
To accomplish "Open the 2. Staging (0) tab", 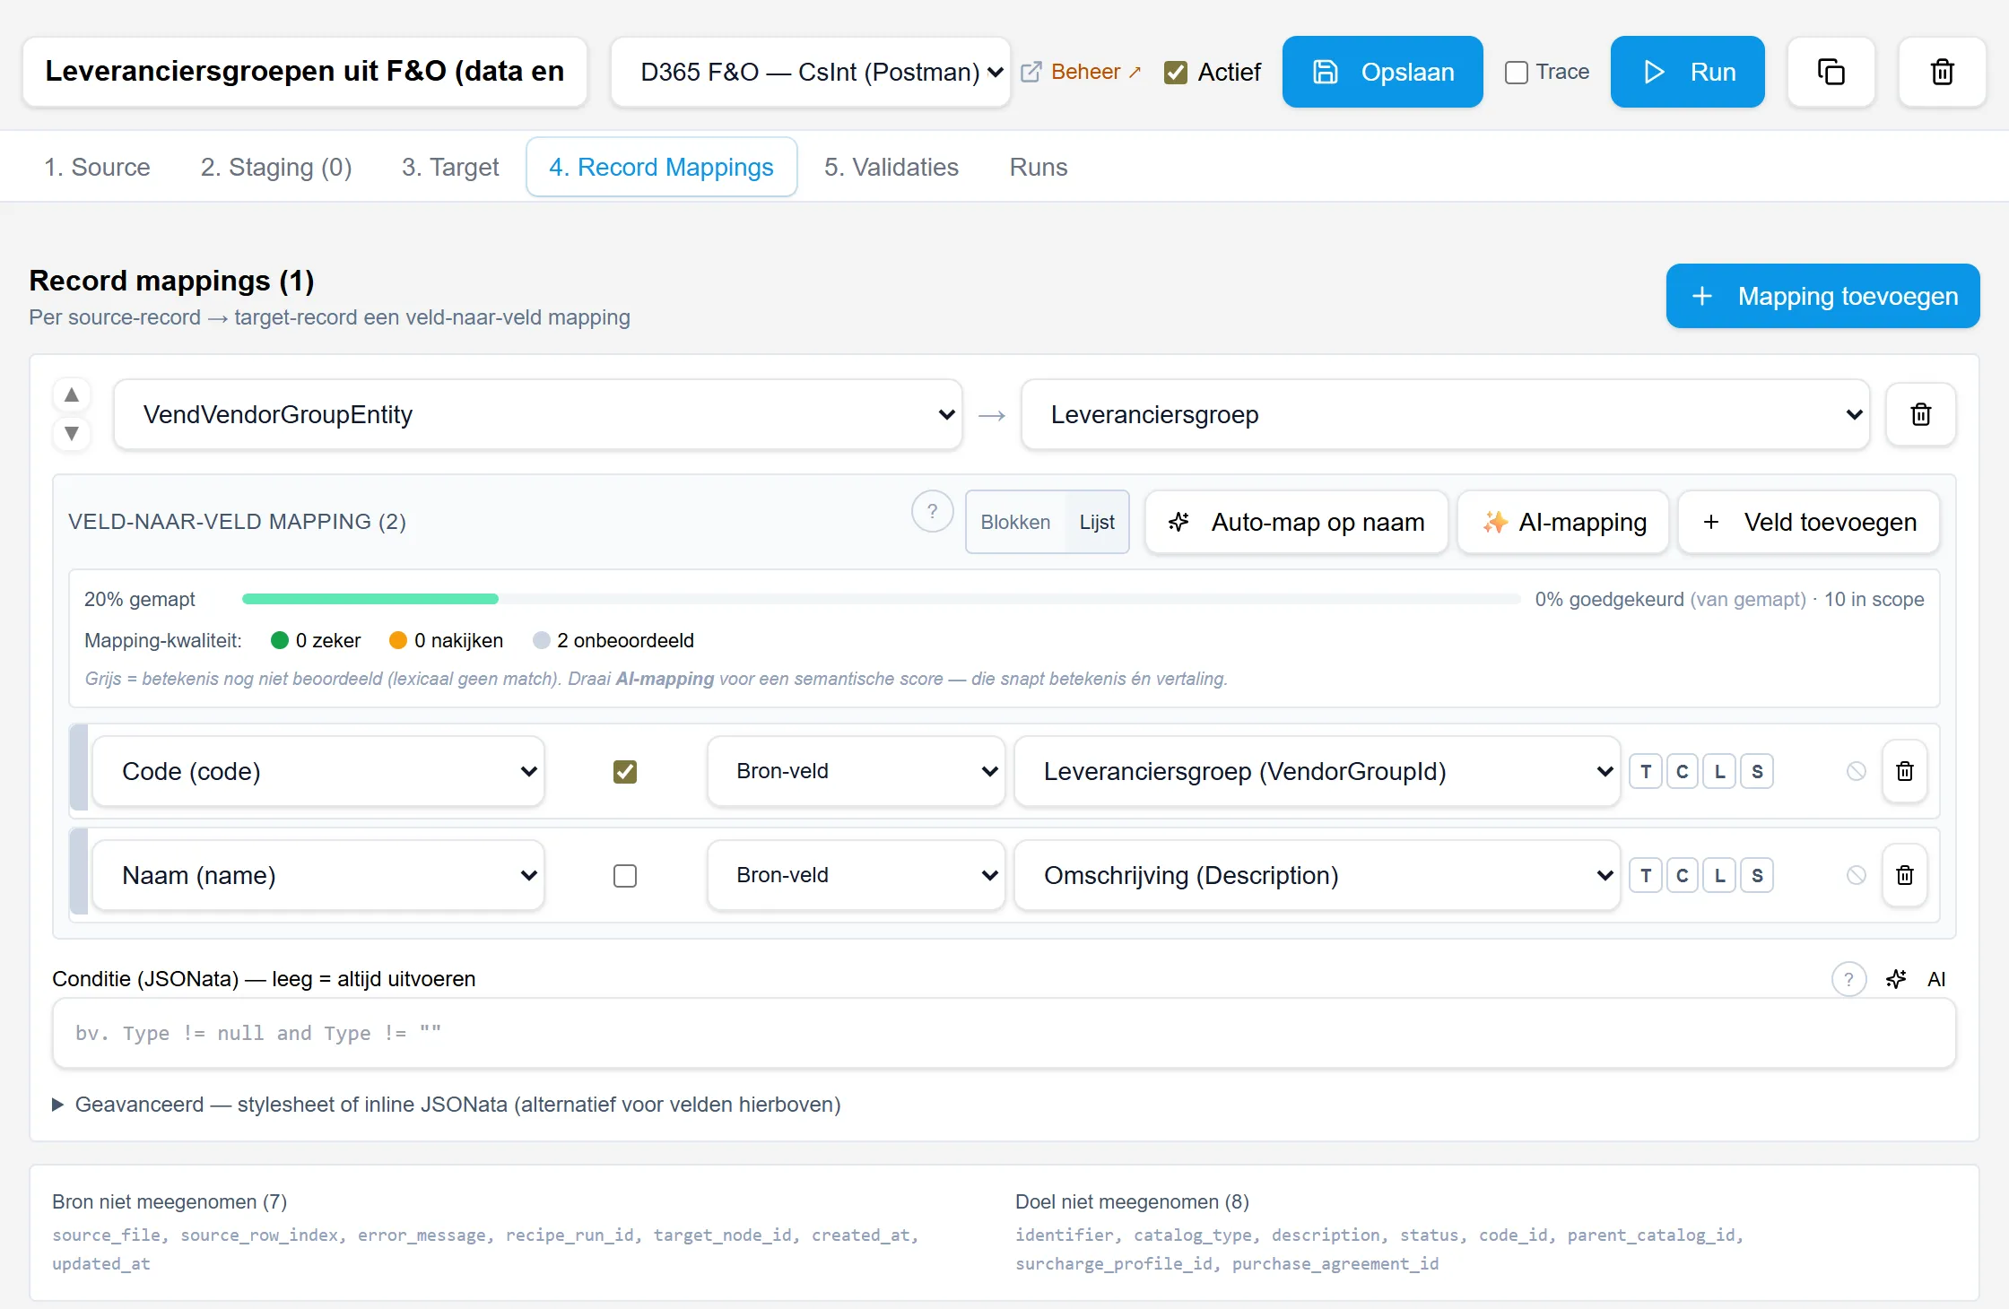I will click(276, 167).
